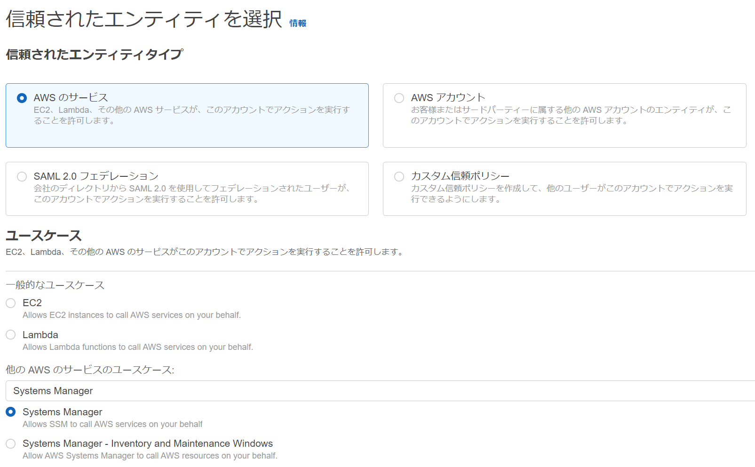
Task: Select the Systems Manager use case radio
Action: coord(11,412)
